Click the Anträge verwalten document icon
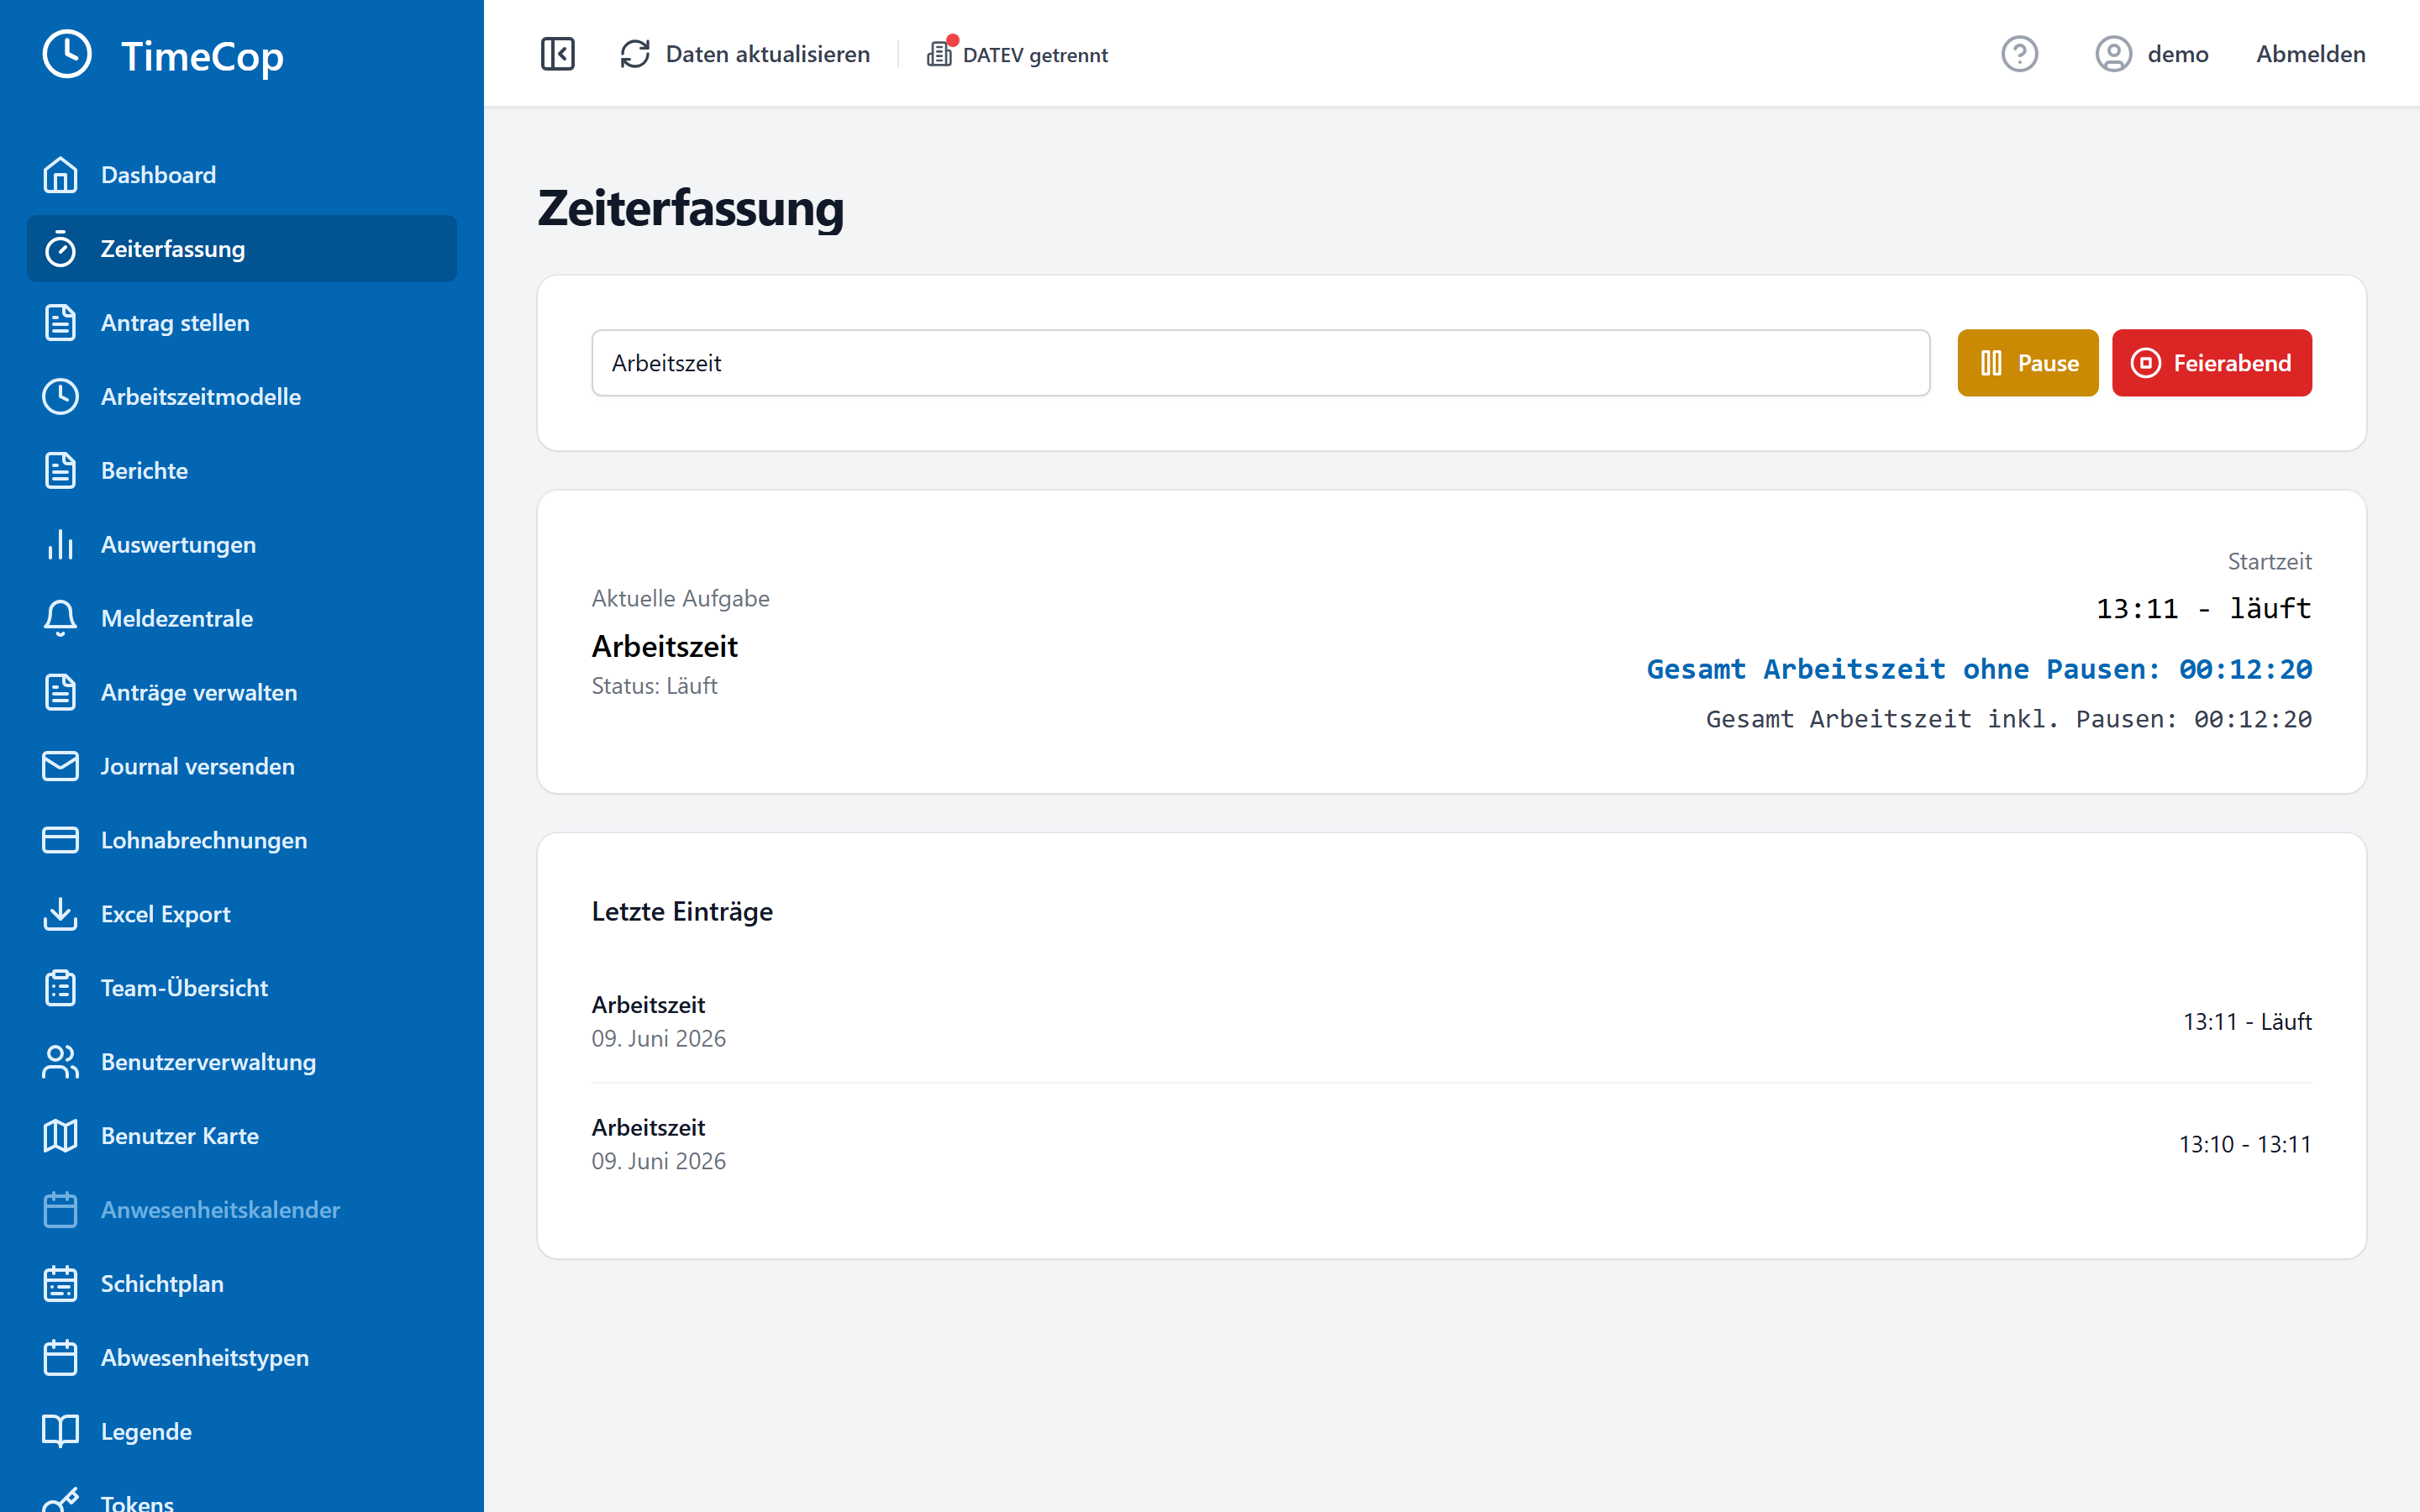The height and width of the screenshot is (1512, 2420). (x=60, y=693)
